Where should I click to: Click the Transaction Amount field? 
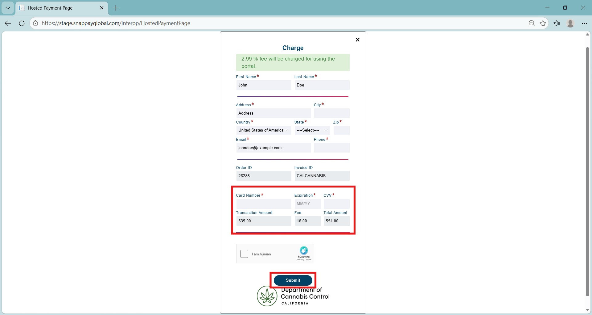[264, 221]
